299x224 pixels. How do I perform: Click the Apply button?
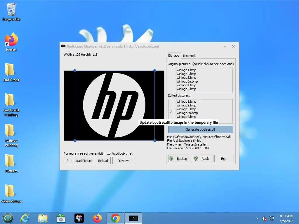pos(203,158)
